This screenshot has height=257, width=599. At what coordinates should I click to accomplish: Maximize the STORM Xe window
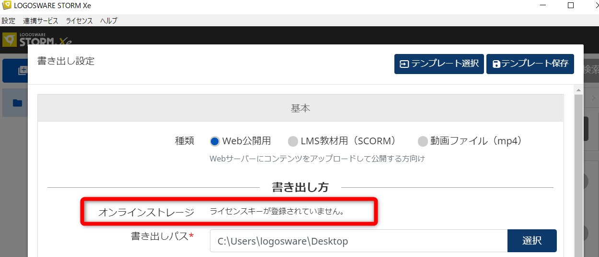tap(570, 6)
